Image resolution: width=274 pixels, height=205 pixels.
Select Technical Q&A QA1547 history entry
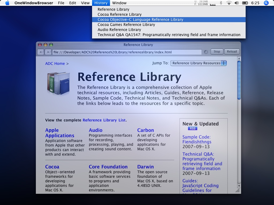(169, 35)
